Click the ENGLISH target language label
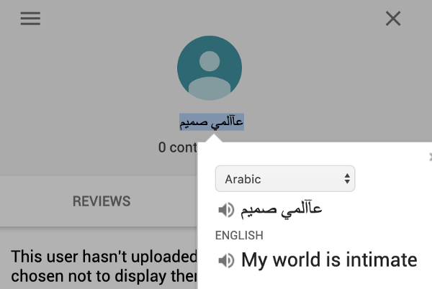The height and width of the screenshot is (289, 432). (239, 235)
